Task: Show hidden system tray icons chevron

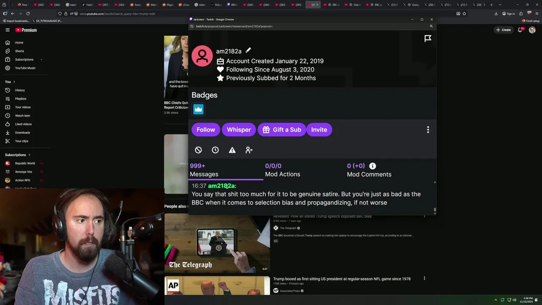Action: point(496,300)
